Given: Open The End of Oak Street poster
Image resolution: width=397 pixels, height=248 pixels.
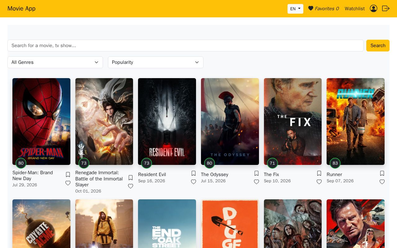Looking at the screenshot, I should 167,224.
